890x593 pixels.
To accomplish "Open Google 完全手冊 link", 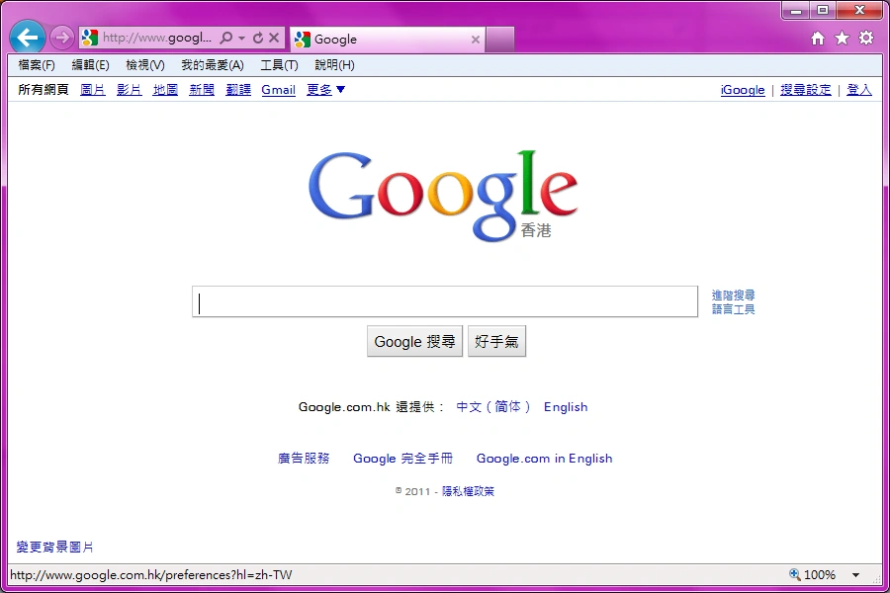I will [403, 458].
